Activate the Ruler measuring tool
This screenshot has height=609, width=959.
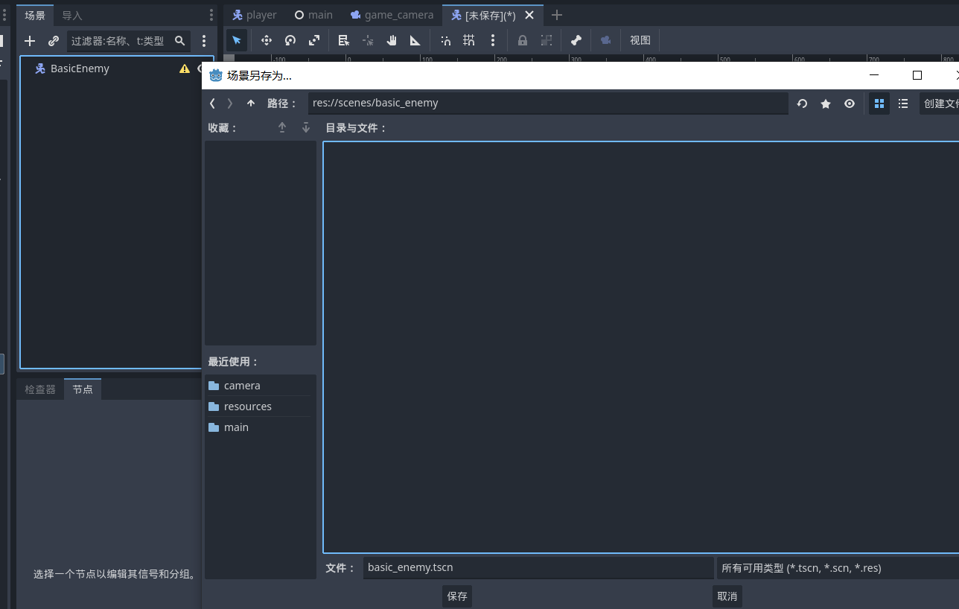pos(415,40)
